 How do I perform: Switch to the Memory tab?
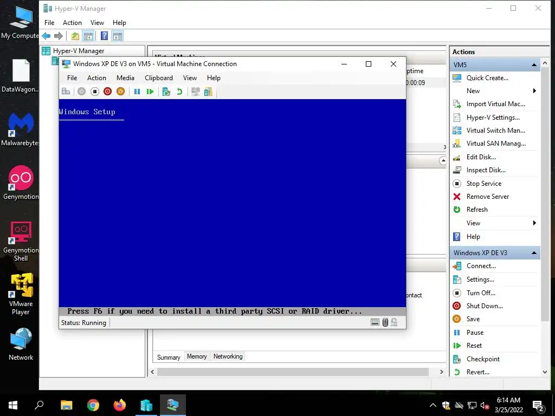[x=197, y=356]
